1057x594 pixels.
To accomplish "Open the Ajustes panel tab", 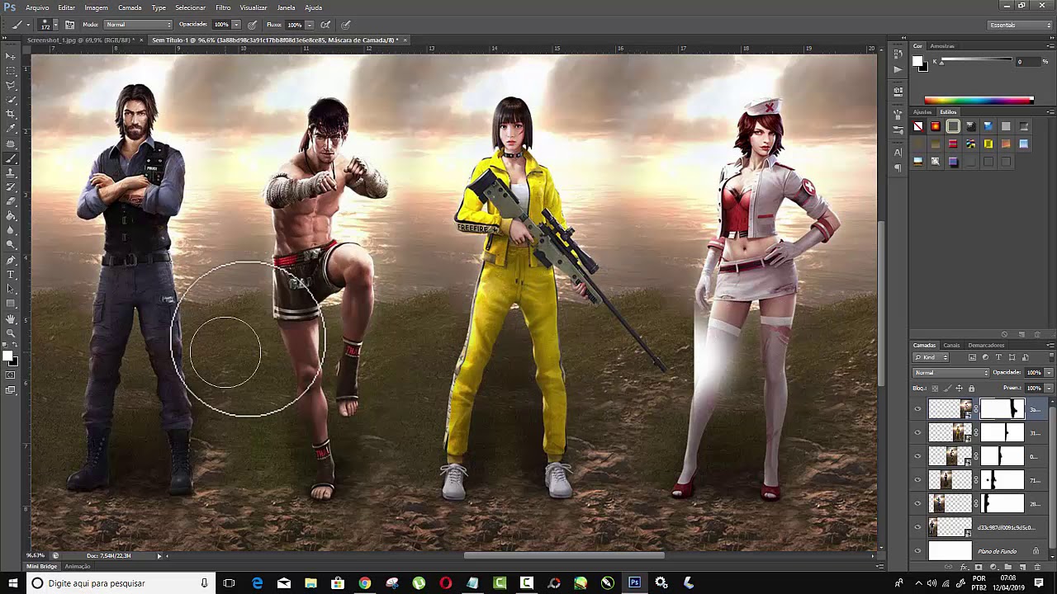I will tap(922, 111).
